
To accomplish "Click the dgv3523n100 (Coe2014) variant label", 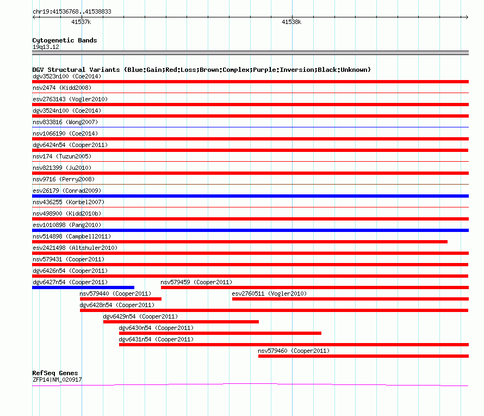I will [67, 76].
